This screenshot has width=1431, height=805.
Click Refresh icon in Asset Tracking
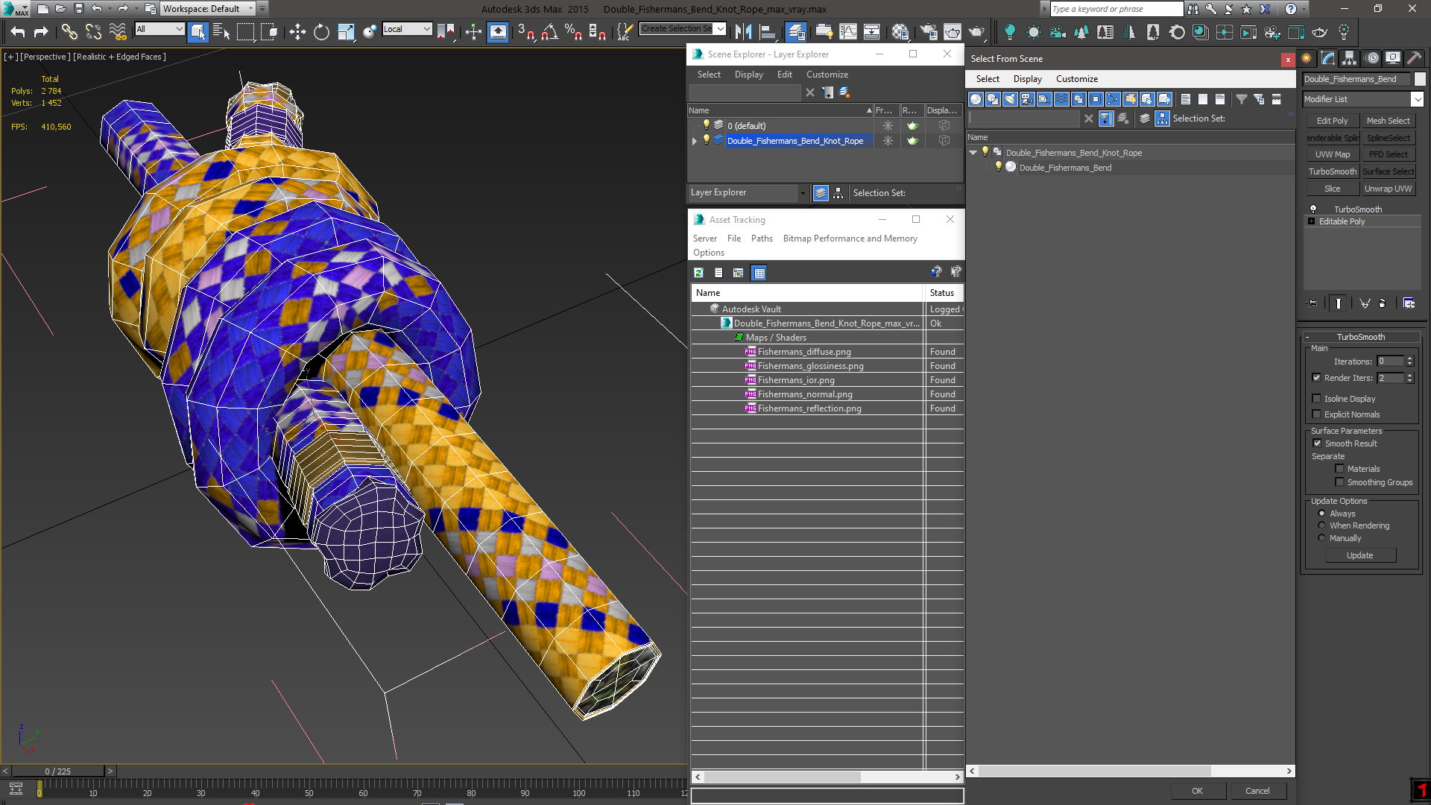tap(698, 273)
